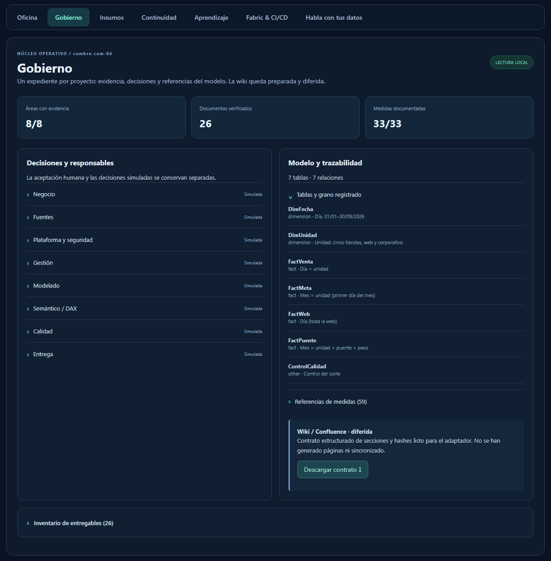
Task: Click the FactPuente table name
Action: (x=302, y=341)
